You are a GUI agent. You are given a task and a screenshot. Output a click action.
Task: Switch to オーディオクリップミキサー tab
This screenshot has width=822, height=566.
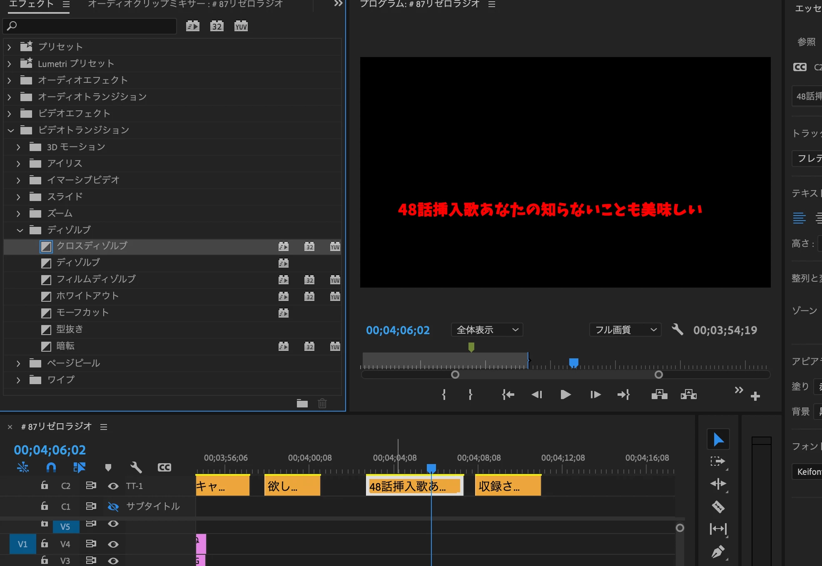(x=185, y=4)
